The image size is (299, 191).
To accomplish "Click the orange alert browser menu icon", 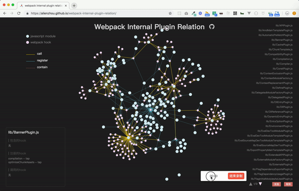I will click(294, 13).
